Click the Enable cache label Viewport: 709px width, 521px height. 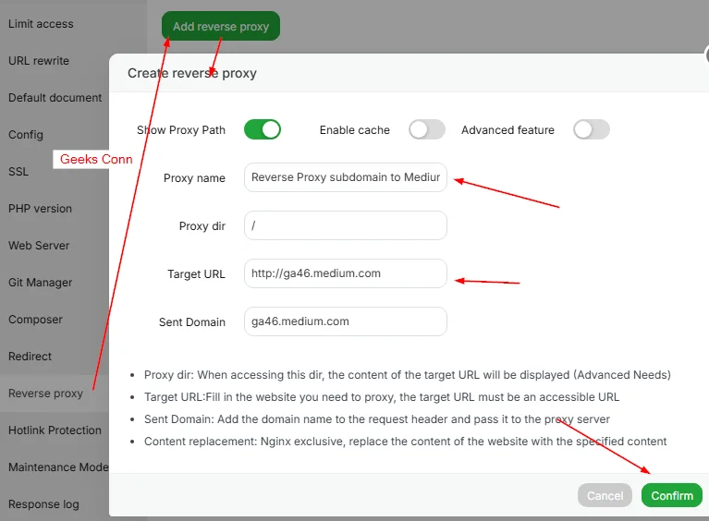355,130
